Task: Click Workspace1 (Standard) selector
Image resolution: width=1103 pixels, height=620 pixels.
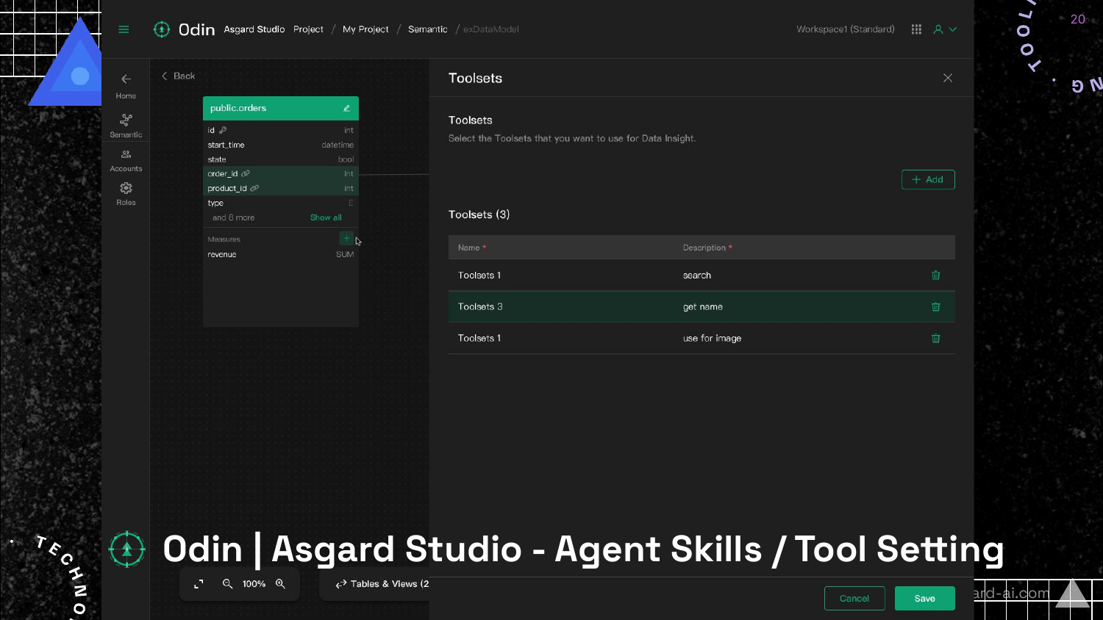Action: (x=846, y=29)
